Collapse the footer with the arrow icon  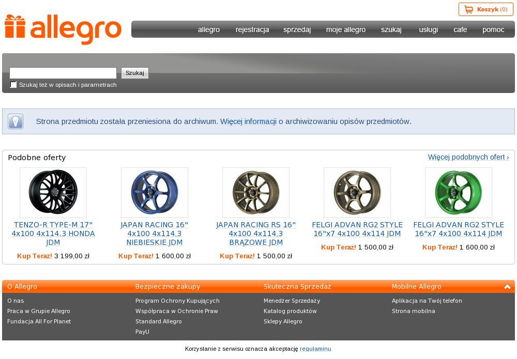click(508, 287)
